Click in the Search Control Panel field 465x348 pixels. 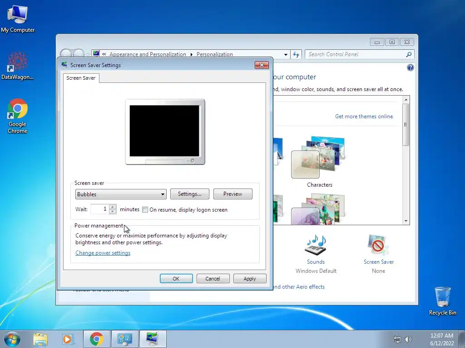356,54
